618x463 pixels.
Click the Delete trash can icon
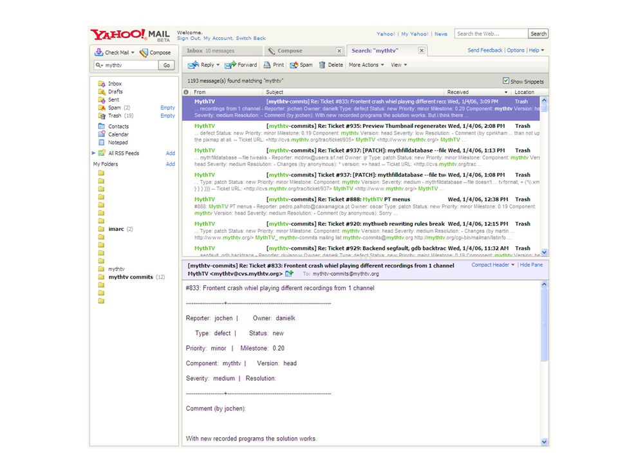pyautogui.click(x=322, y=65)
